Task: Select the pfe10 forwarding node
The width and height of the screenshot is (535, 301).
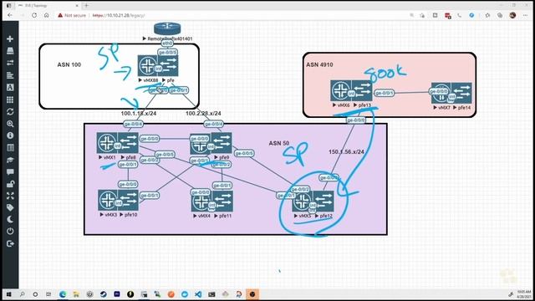Action: 129,201
